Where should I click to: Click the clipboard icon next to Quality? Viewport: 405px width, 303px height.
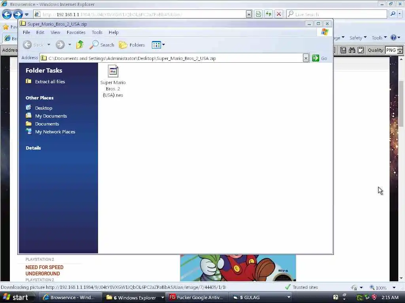pos(361,50)
